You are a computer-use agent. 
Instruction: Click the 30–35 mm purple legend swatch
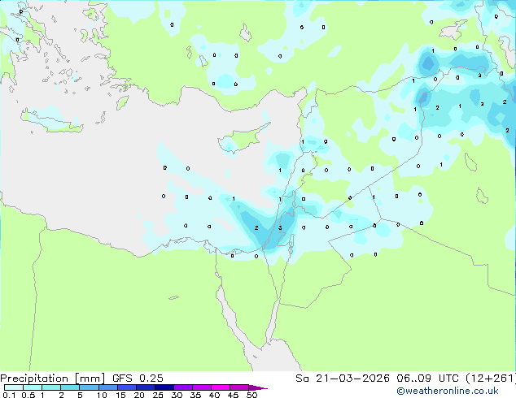[183, 387]
